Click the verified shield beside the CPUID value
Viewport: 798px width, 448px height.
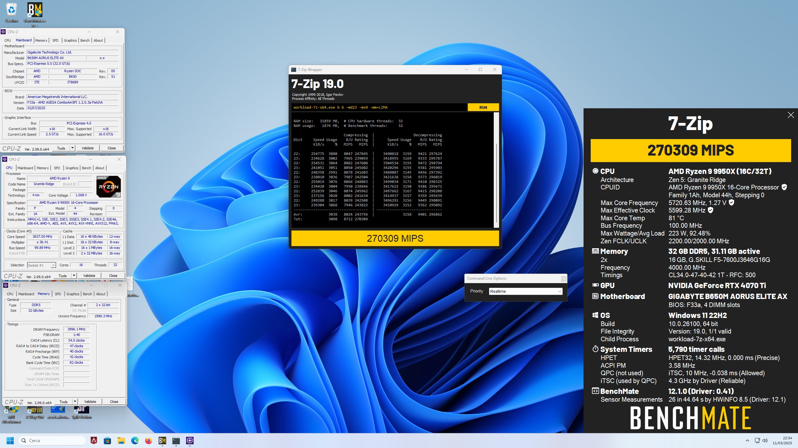pos(784,187)
